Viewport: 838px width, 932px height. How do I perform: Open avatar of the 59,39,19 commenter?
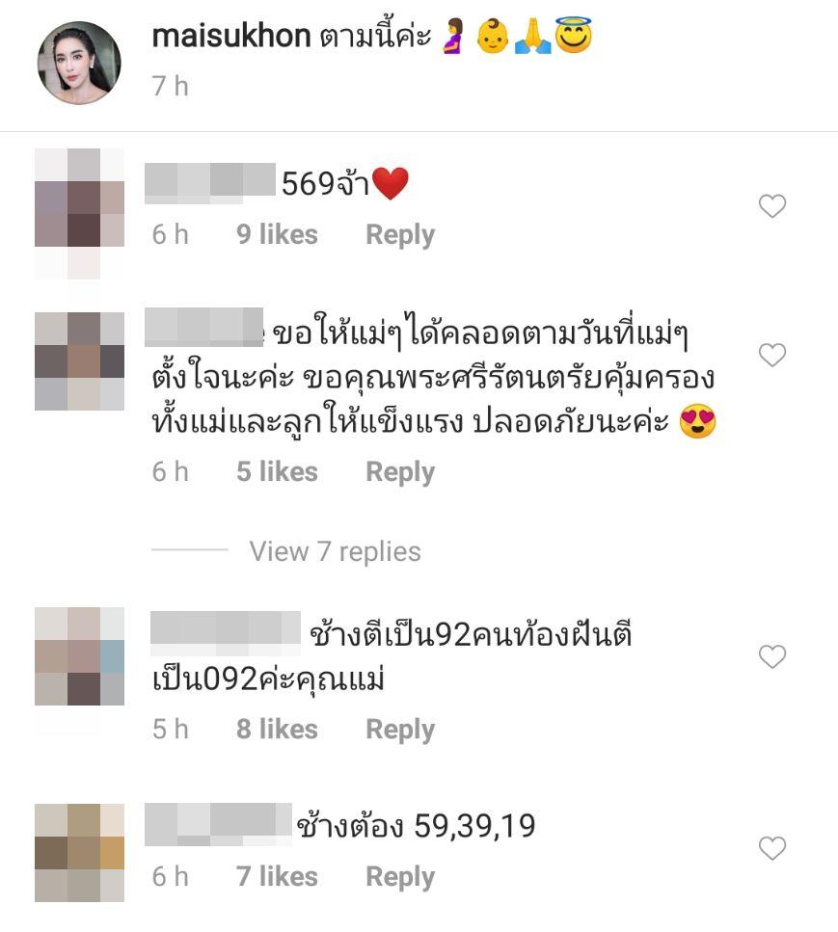(x=79, y=853)
